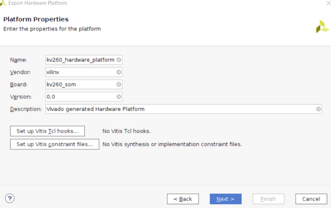Image resolution: width=331 pixels, height=208 pixels.
Task: Close the Export Hardware Platform dialog
Action: (x=327, y=3)
